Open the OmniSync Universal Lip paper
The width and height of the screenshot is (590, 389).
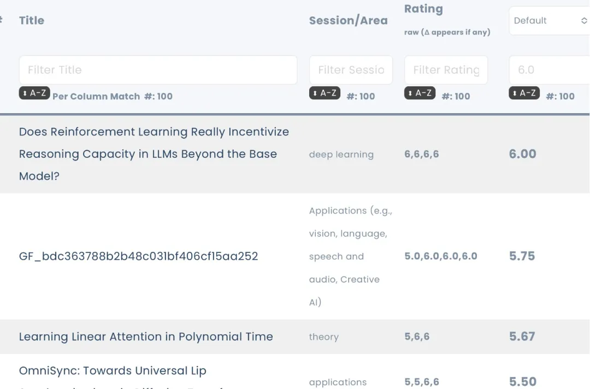point(113,371)
